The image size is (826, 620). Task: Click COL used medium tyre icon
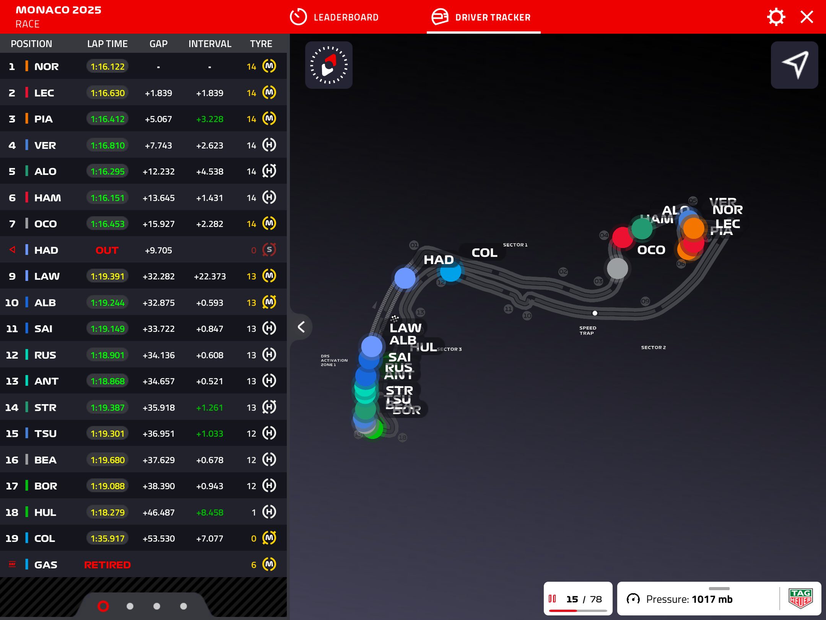(269, 538)
